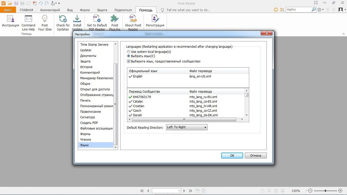Click the Check for Updates icon

63,19
